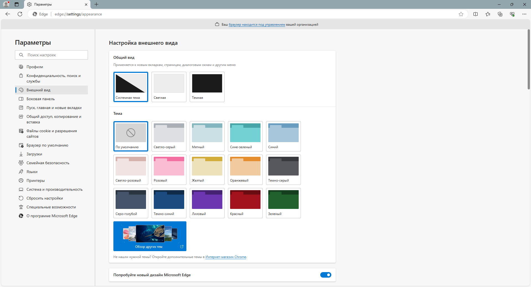Viewport: 531px width, 287px height.
Task: Click the Поиск настроек search field
Action: pyautogui.click(x=51, y=55)
